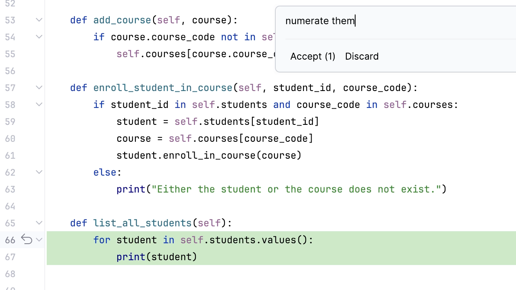The width and height of the screenshot is (516, 290).
Task: Click line number 63 in the gutter
Action: (10, 189)
